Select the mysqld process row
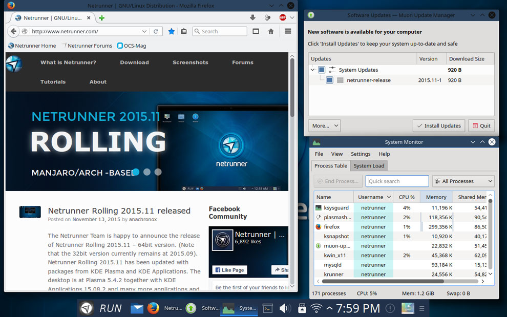 coord(401,265)
